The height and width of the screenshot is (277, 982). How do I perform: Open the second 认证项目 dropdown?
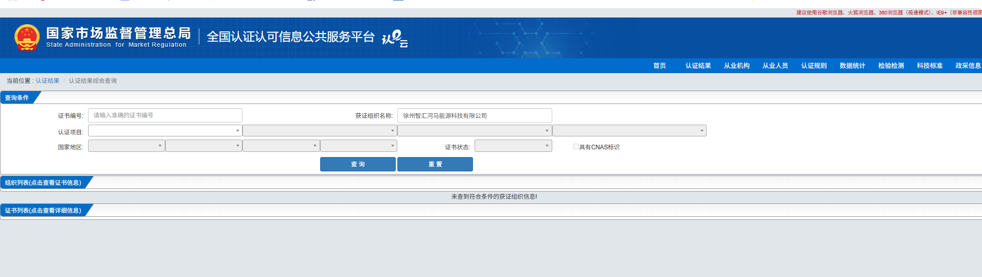pos(320,131)
